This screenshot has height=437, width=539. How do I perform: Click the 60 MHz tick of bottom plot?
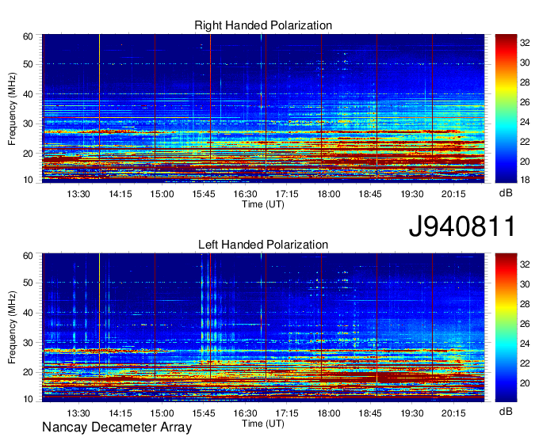28,256
